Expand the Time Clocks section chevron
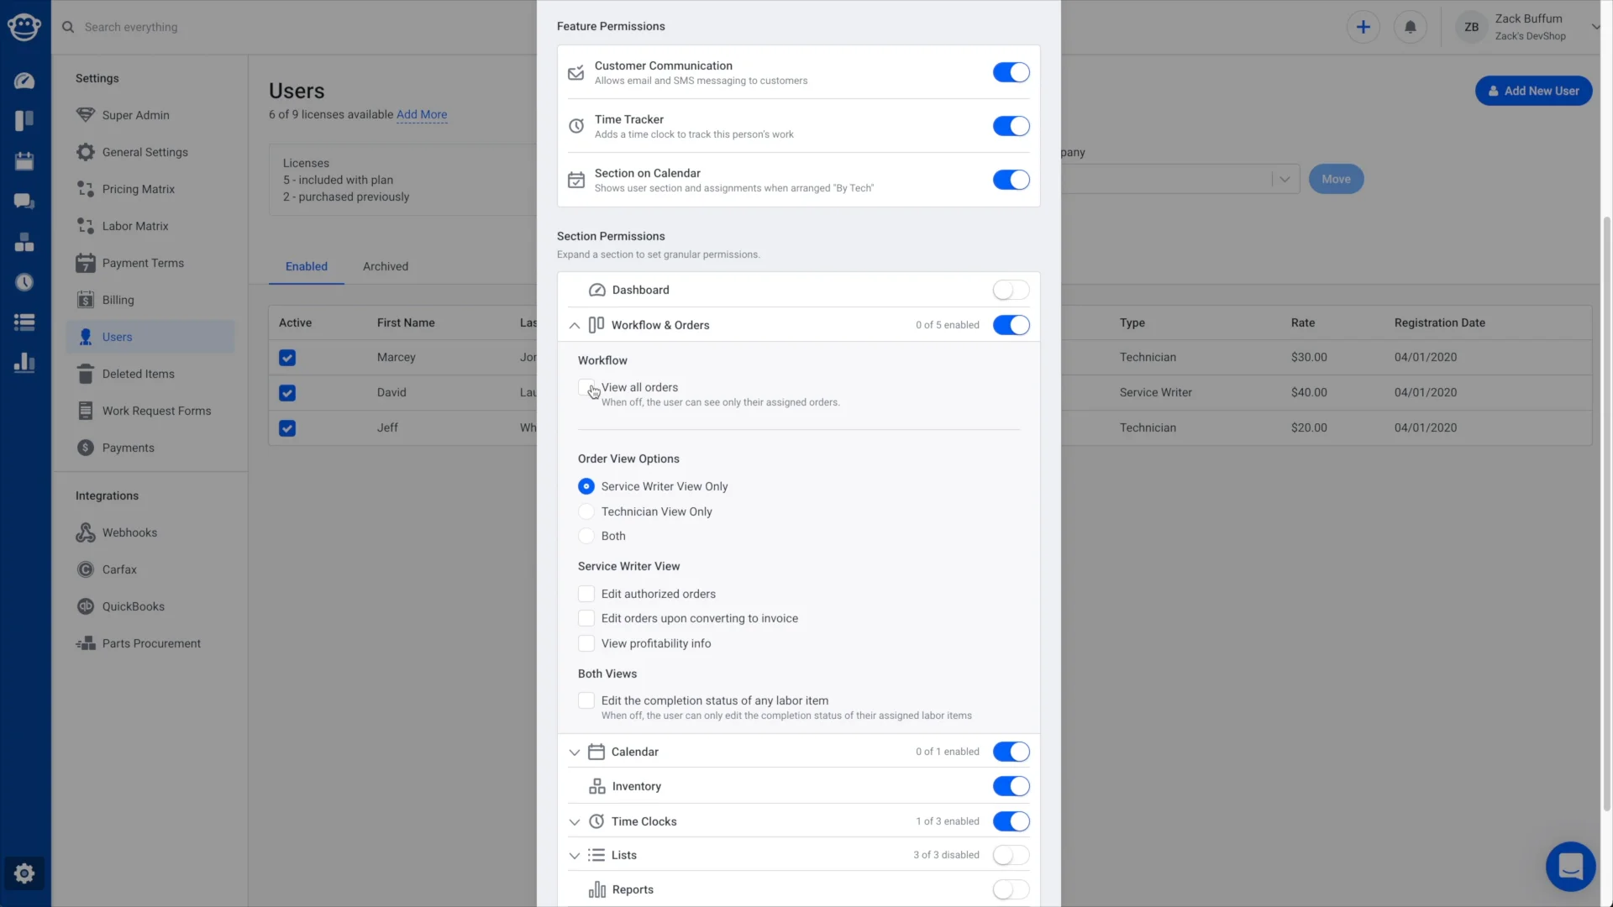The width and height of the screenshot is (1613, 907). click(x=575, y=822)
